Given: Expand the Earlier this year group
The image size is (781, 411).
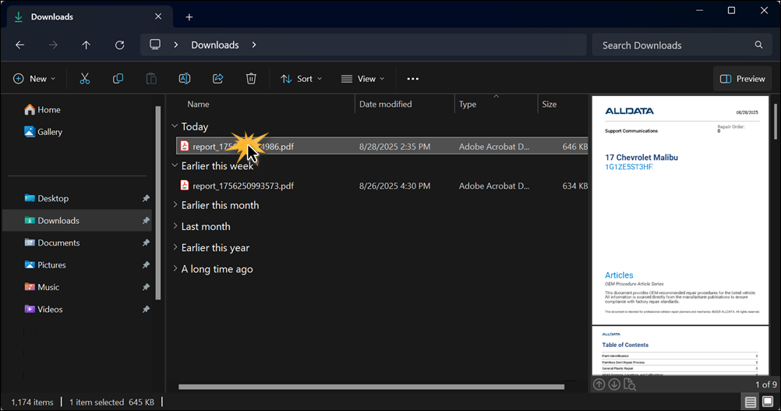Looking at the screenshot, I should tap(175, 247).
